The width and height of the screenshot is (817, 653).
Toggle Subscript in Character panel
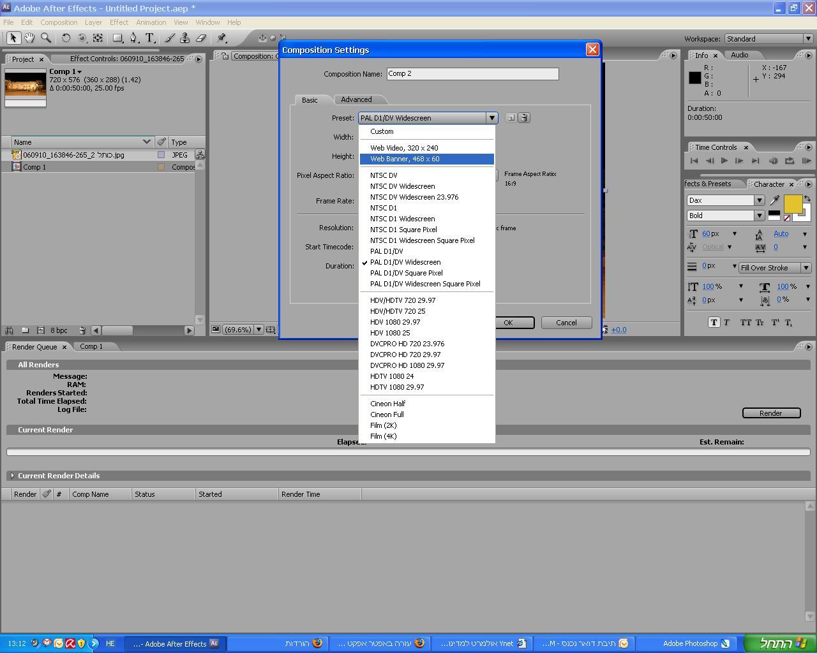[789, 323]
